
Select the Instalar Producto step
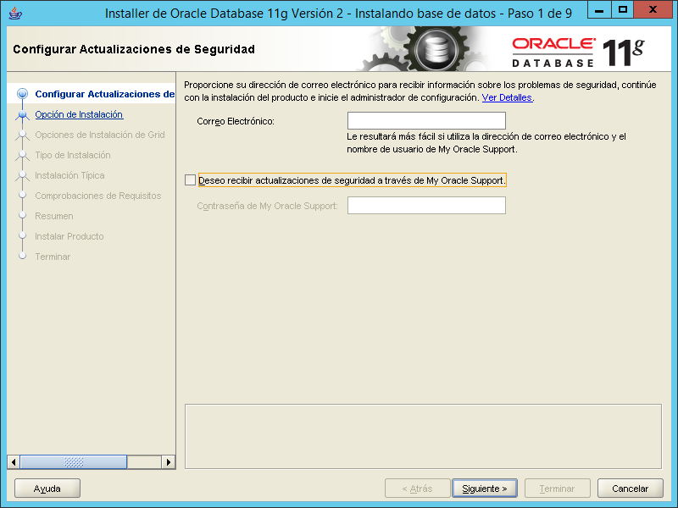click(x=69, y=236)
